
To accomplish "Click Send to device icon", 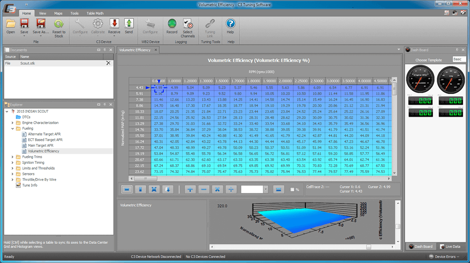I will coord(129,24).
